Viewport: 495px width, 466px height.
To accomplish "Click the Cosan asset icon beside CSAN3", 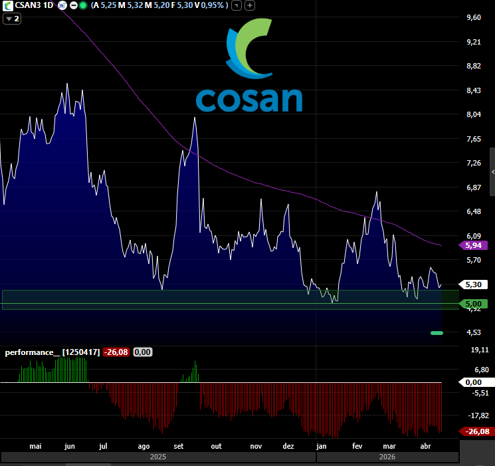I will 7,5.
